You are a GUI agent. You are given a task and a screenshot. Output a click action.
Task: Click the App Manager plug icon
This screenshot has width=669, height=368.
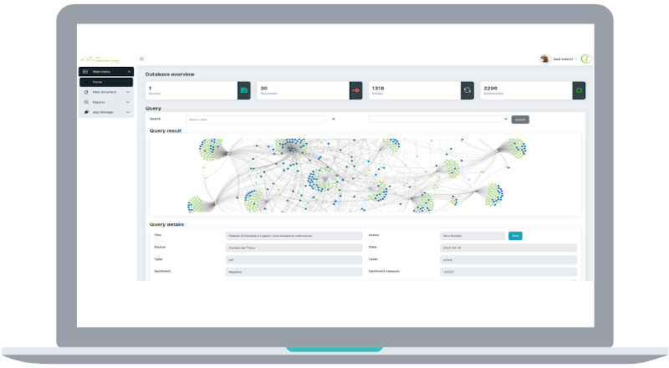tap(86, 112)
